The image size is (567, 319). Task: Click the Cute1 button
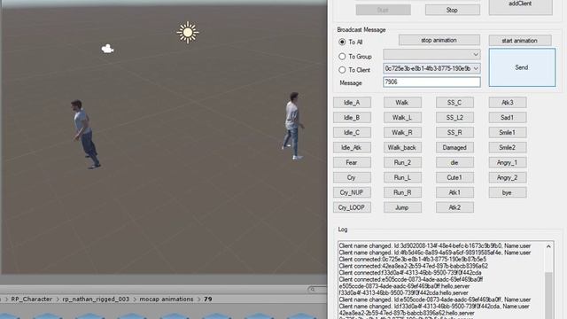pyautogui.click(x=454, y=177)
